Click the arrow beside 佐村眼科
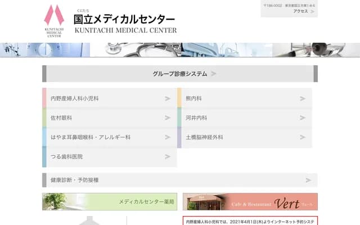Screen dimensions: 360x225 [168, 118]
